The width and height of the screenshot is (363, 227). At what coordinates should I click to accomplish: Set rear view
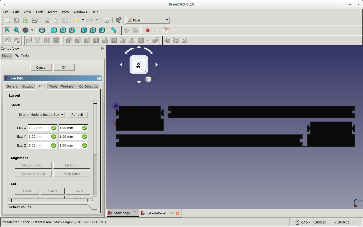click(84, 30)
